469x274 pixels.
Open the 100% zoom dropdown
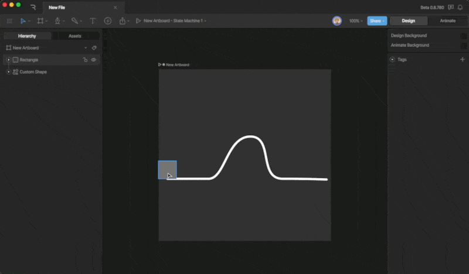tap(356, 20)
